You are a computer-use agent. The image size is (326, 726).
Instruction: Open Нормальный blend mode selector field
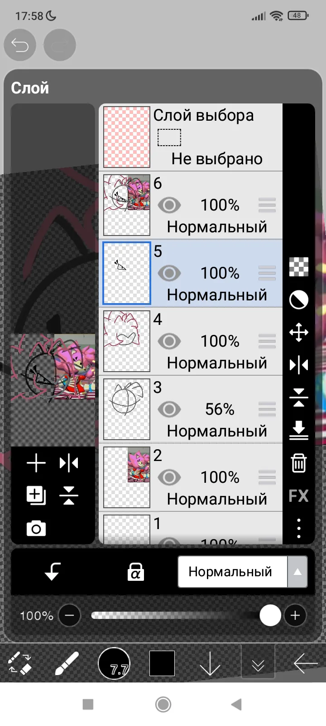coord(233,572)
